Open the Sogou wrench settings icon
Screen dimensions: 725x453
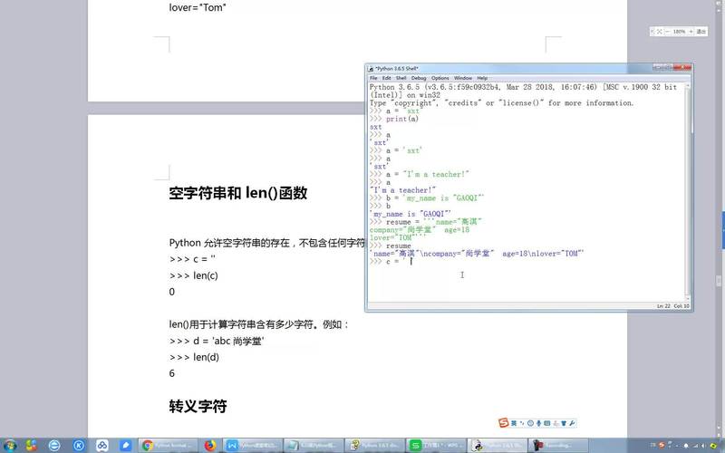click(572, 423)
